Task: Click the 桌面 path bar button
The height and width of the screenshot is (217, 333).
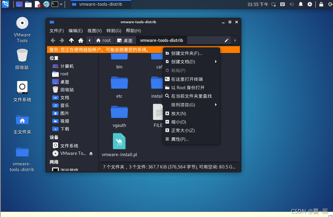Action: [125, 40]
